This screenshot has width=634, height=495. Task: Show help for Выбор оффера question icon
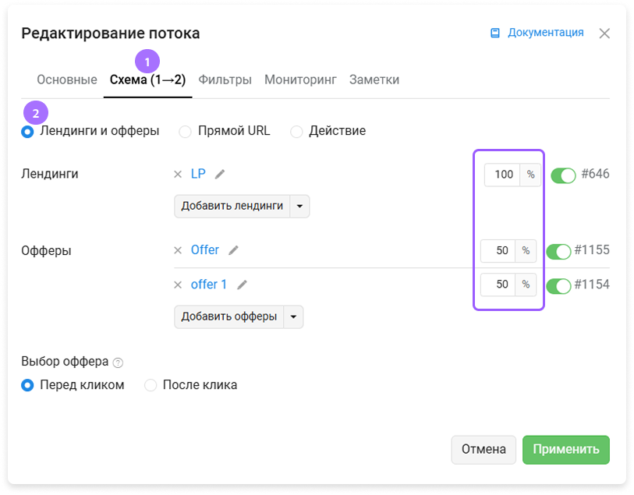(118, 362)
